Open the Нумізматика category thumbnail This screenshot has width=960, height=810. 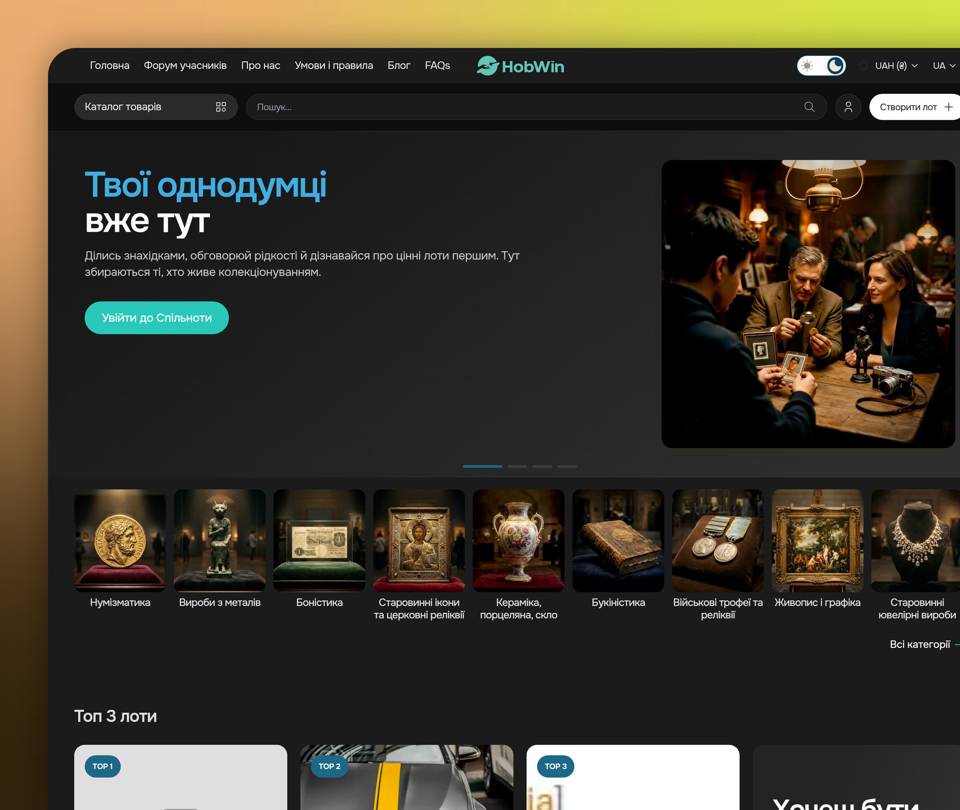pos(120,540)
